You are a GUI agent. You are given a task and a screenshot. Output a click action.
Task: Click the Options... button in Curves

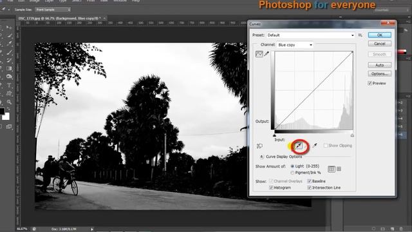(379, 74)
